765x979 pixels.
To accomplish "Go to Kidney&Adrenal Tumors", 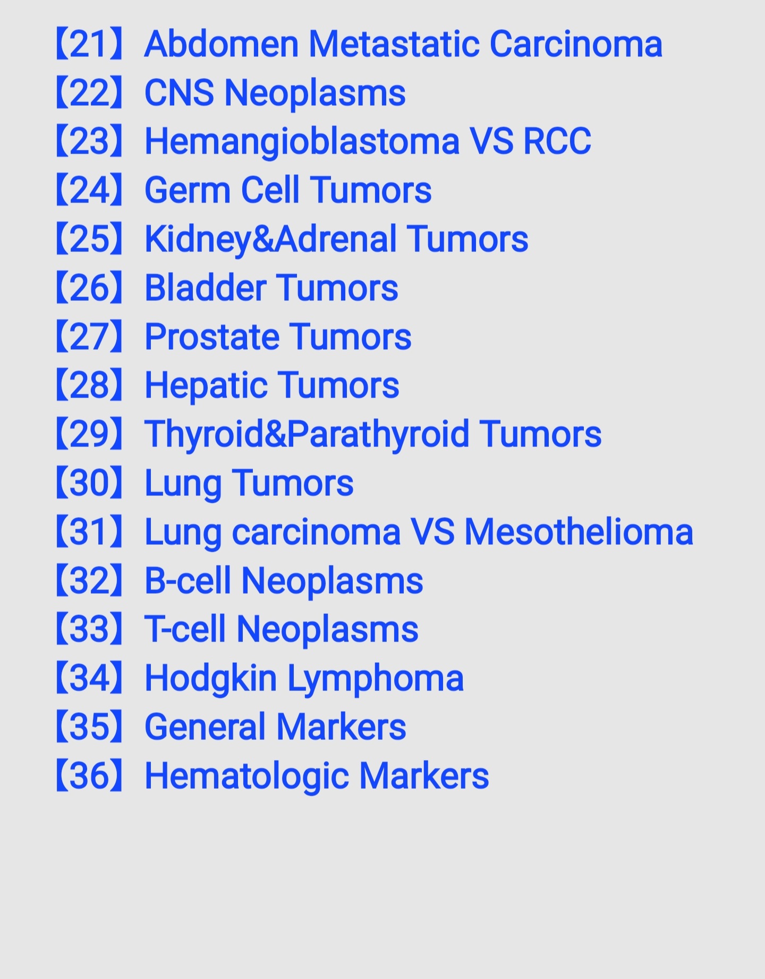I will click(x=336, y=239).
